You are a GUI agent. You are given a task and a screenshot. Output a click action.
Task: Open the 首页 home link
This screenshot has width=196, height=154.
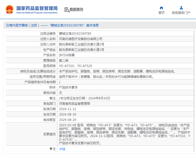pyautogui.click(x=161, y=13)
